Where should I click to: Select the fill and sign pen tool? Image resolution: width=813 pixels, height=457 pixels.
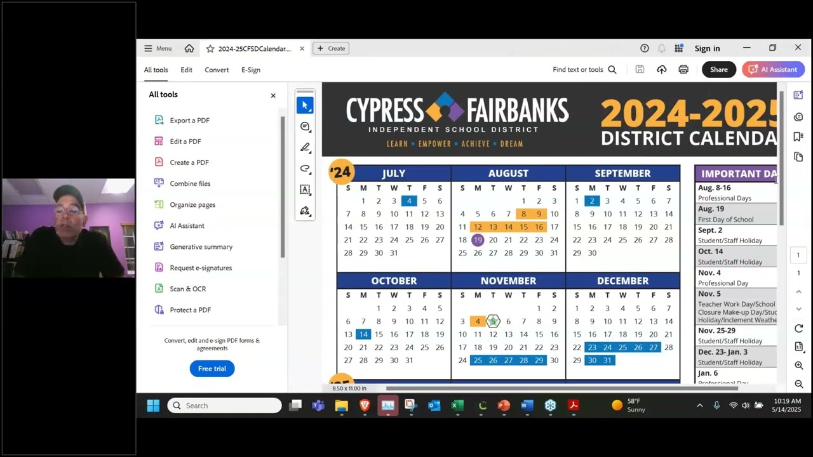305,211
